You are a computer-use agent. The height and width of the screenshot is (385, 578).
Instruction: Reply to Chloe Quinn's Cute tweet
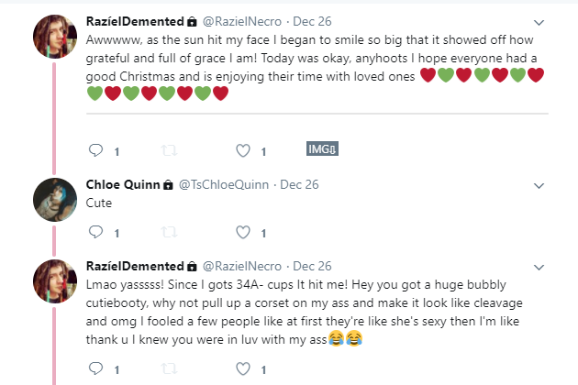pyautogui.click(x=95, y=232)
